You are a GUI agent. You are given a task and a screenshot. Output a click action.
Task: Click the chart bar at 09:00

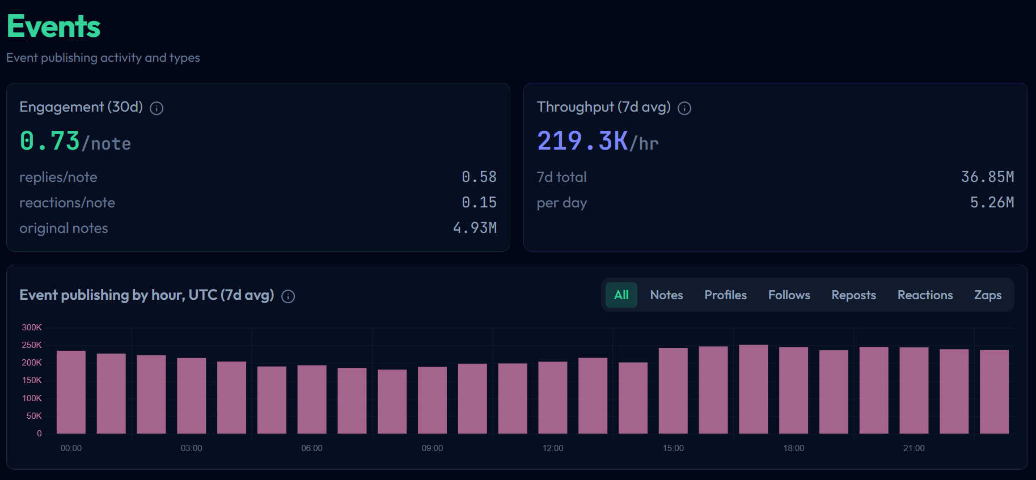432,400
